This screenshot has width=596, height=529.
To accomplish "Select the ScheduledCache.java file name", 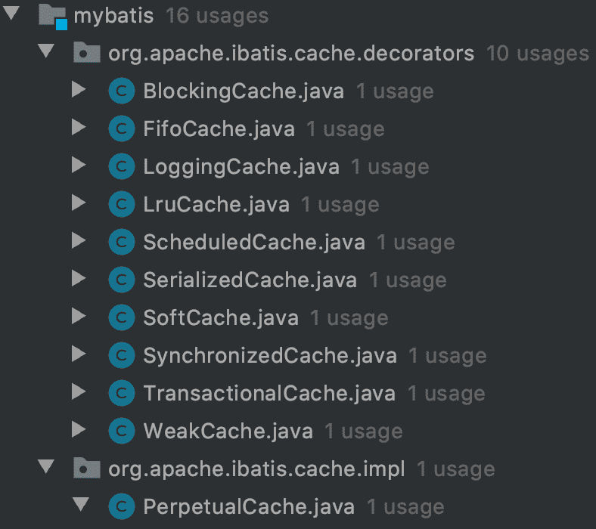I will [x=254, y=242].
